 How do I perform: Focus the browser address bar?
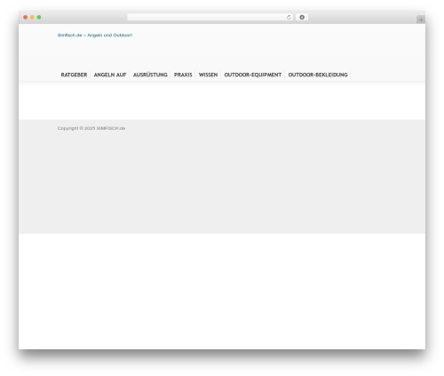210,18
